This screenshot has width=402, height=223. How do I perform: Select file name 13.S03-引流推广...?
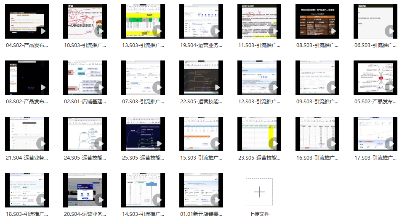tap(143, 45)
